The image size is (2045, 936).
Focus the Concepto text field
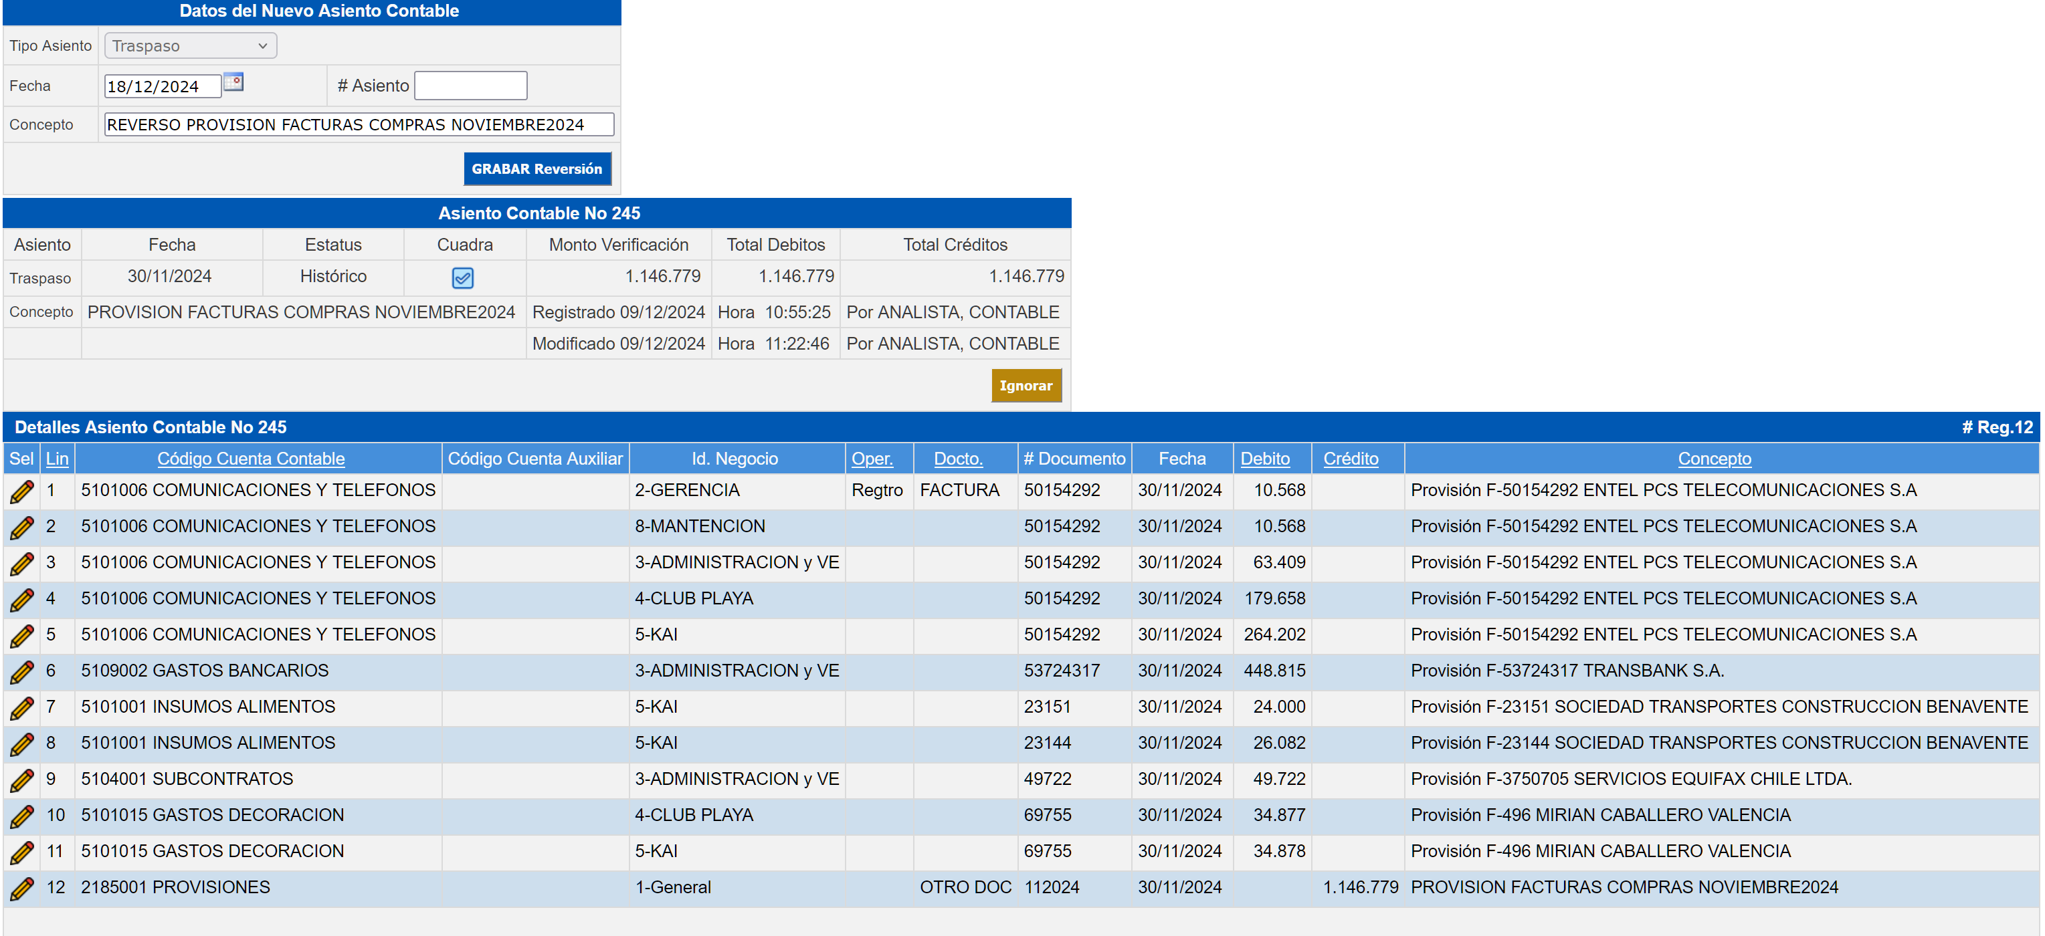point(359,124)
